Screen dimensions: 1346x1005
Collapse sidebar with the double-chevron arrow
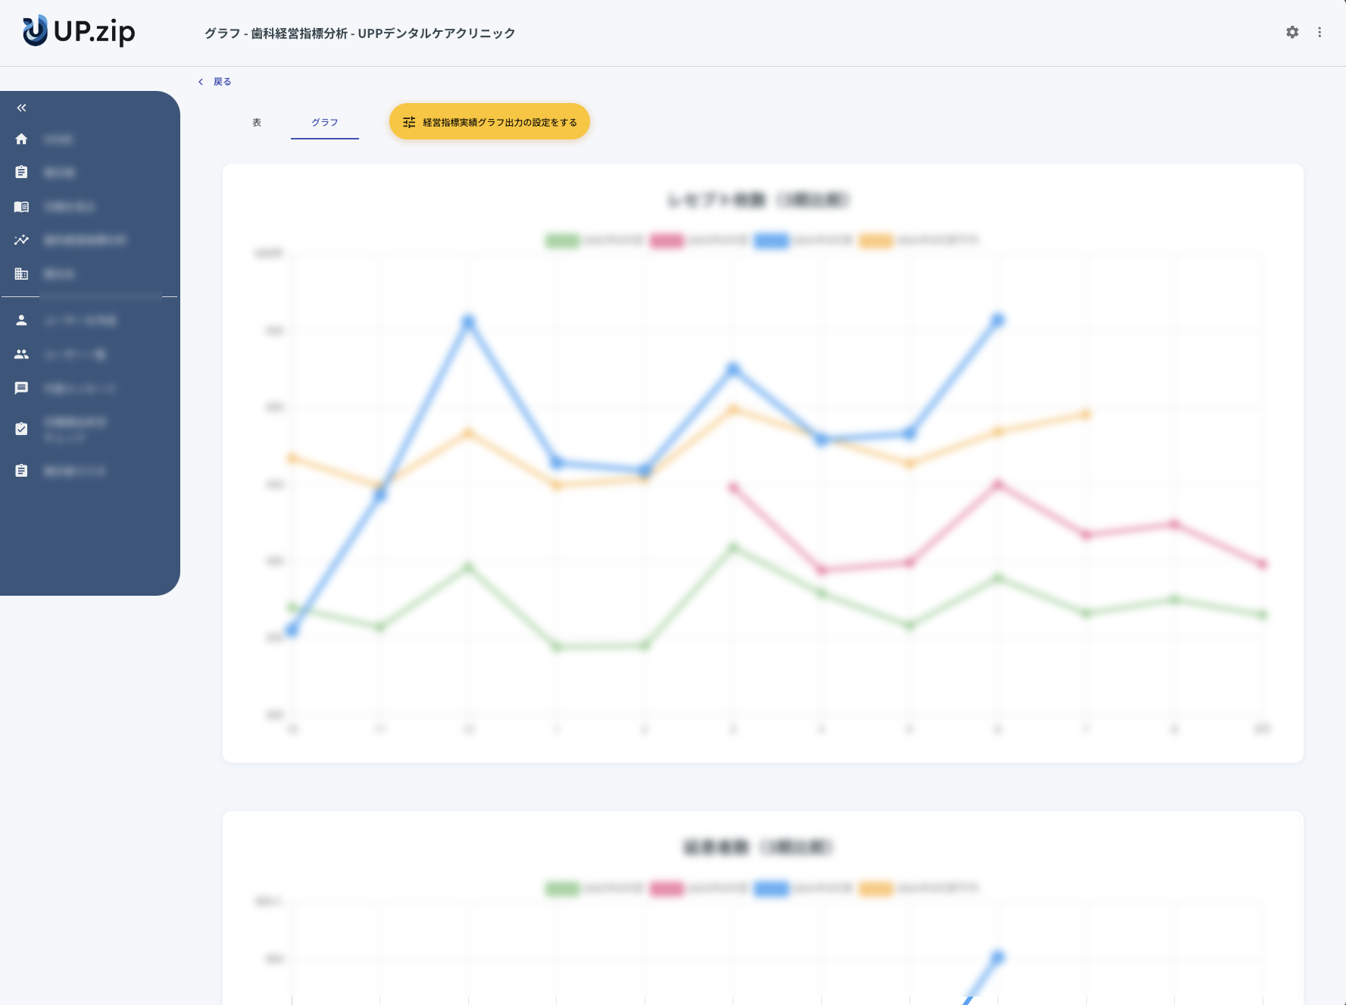(x=21, y=108)
